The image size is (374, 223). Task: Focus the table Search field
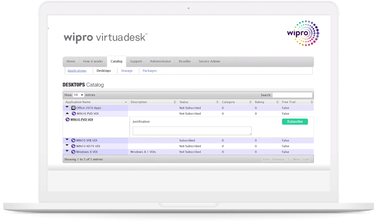pos(292,95)
